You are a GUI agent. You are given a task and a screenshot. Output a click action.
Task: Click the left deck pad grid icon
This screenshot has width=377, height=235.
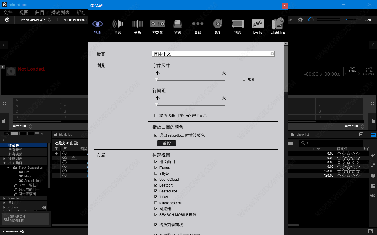click(5, 104)
